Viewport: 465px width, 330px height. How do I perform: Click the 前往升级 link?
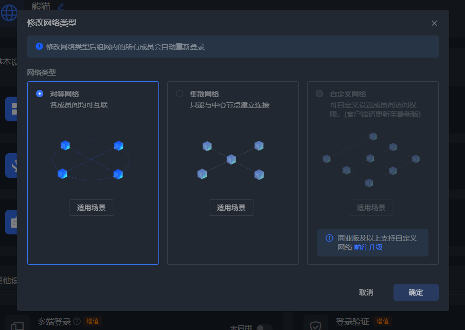368,247
